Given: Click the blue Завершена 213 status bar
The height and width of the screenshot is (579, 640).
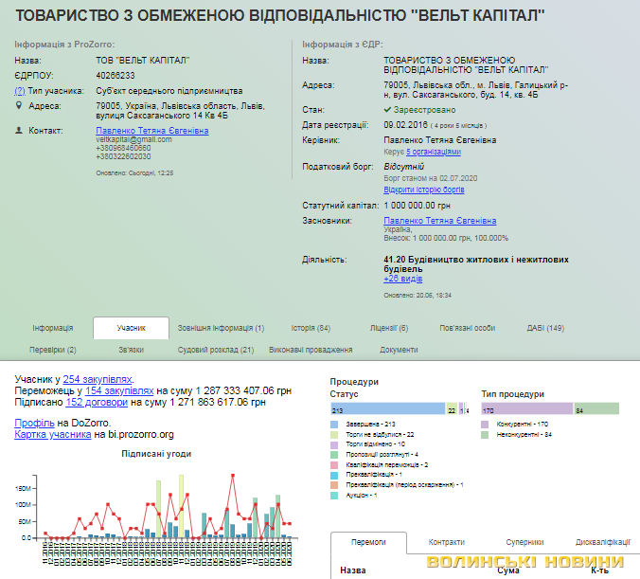Looking at the screenshot, I should click(x=387, y=408).
